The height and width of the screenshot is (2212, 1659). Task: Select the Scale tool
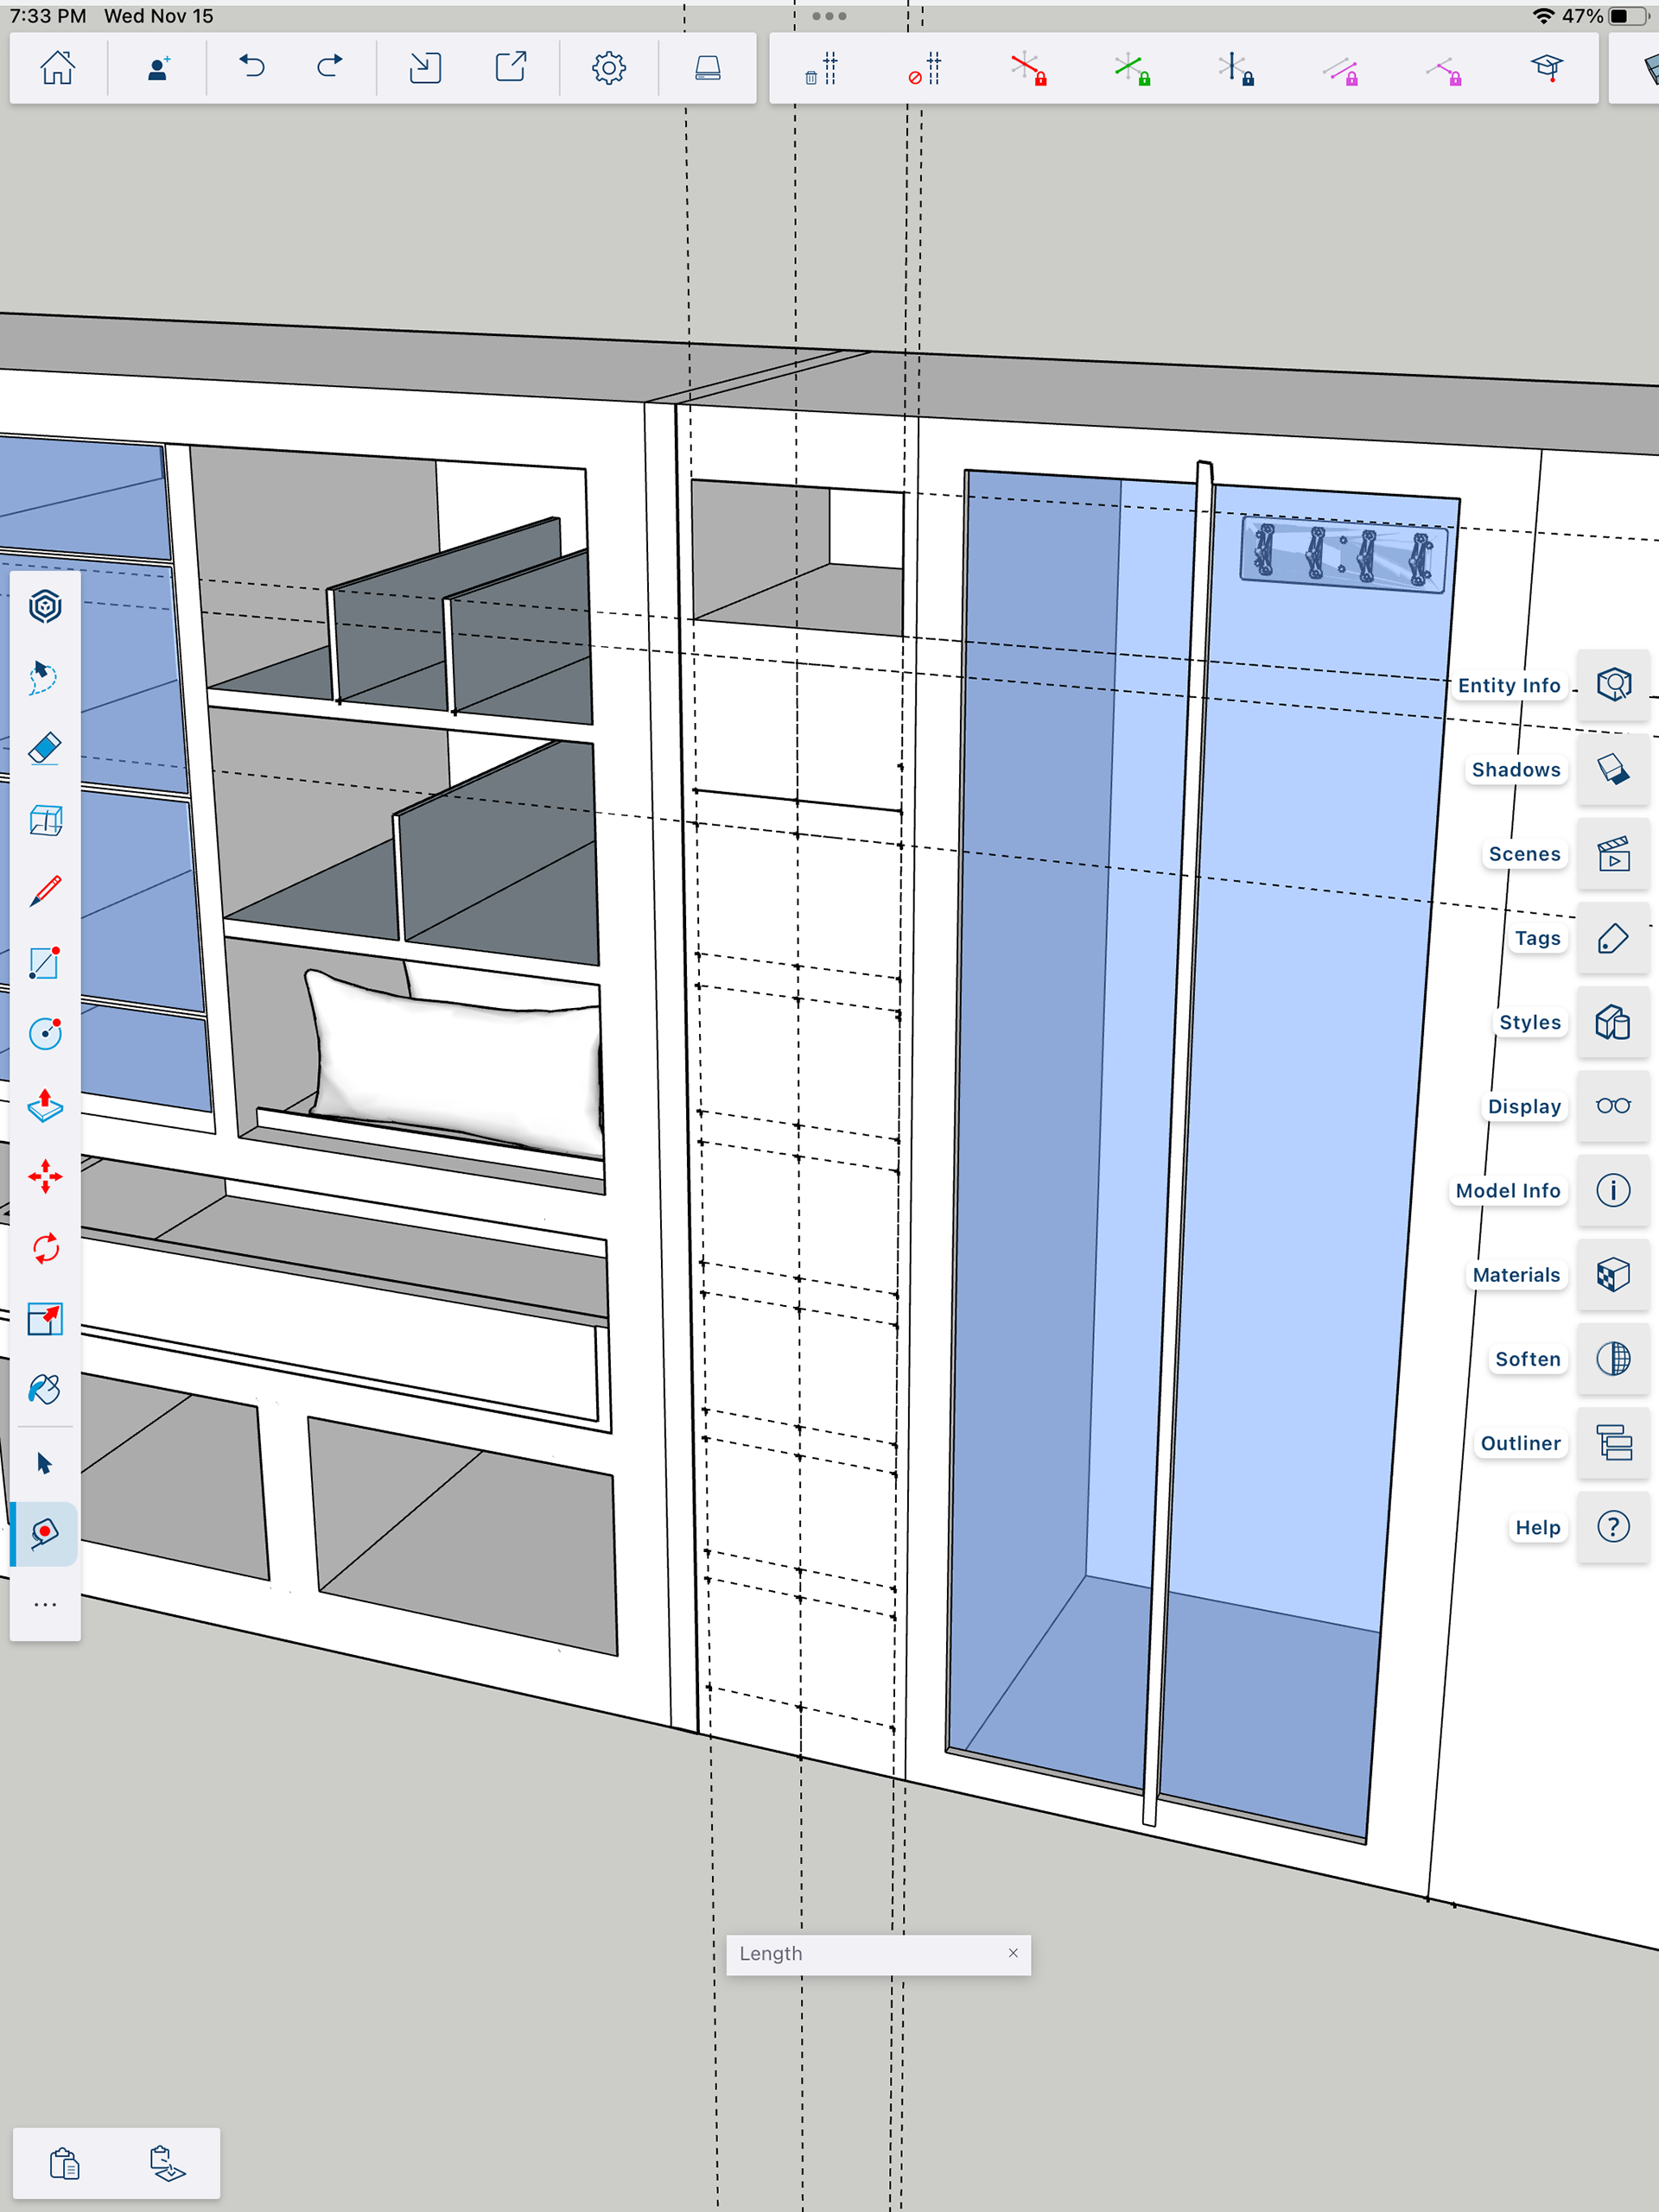[45, 1319]
